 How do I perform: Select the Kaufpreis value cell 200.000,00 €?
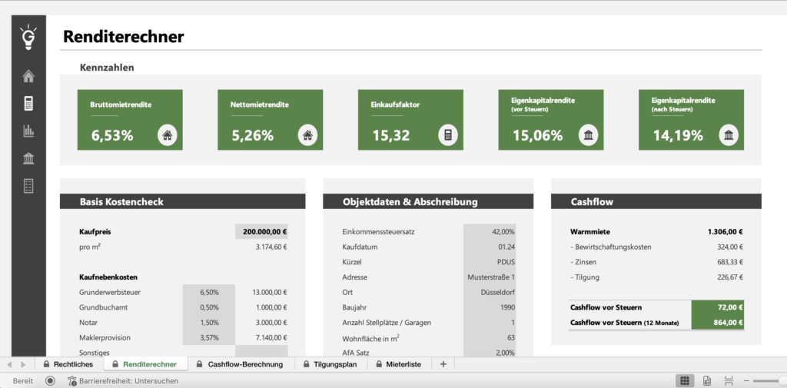pyautogui.click(x=261, y=231)
